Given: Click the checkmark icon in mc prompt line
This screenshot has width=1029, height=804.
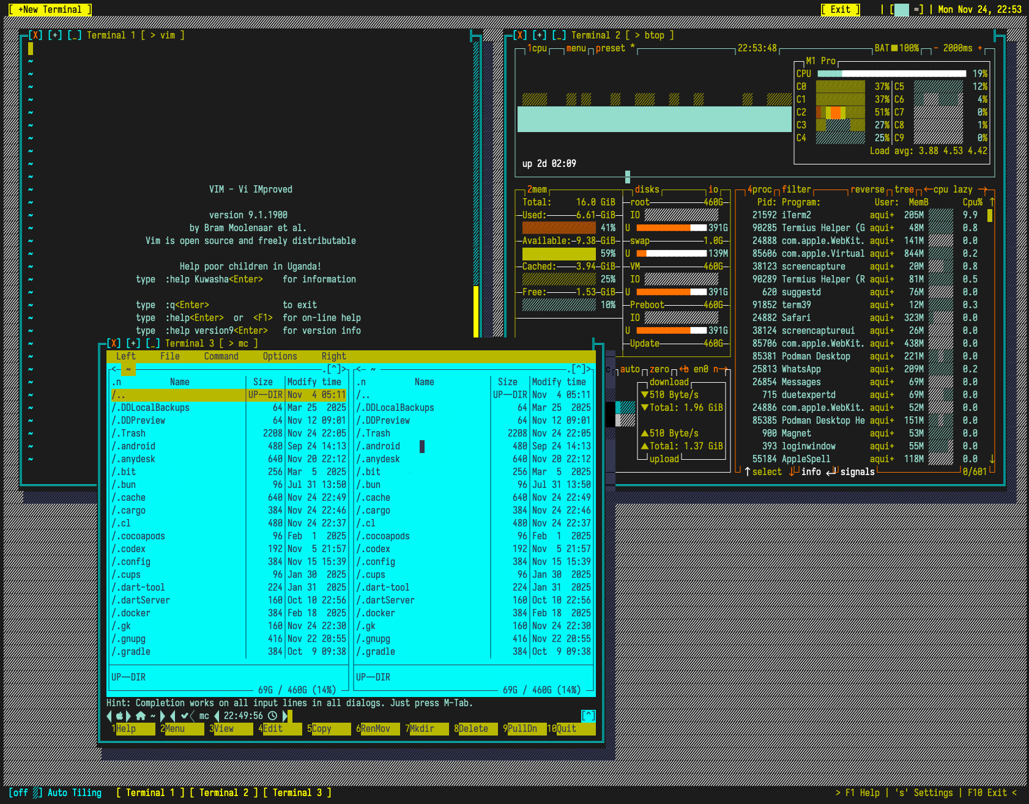Looking at the screenshot, I should tap(185, 716).
